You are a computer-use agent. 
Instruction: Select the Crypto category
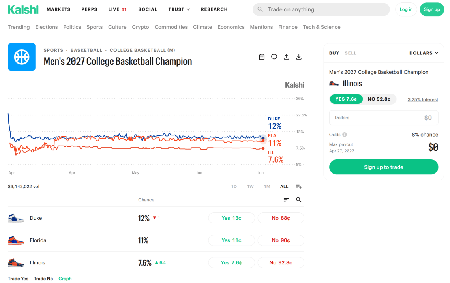(x=141, y=27)
